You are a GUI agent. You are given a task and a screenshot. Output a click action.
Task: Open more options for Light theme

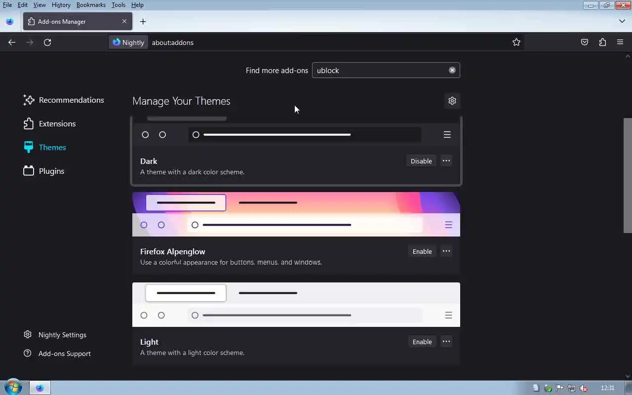tap(446, 342)
